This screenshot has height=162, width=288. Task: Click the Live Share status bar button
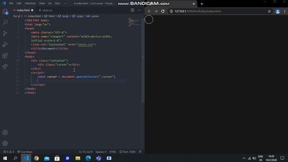point(25,152)
